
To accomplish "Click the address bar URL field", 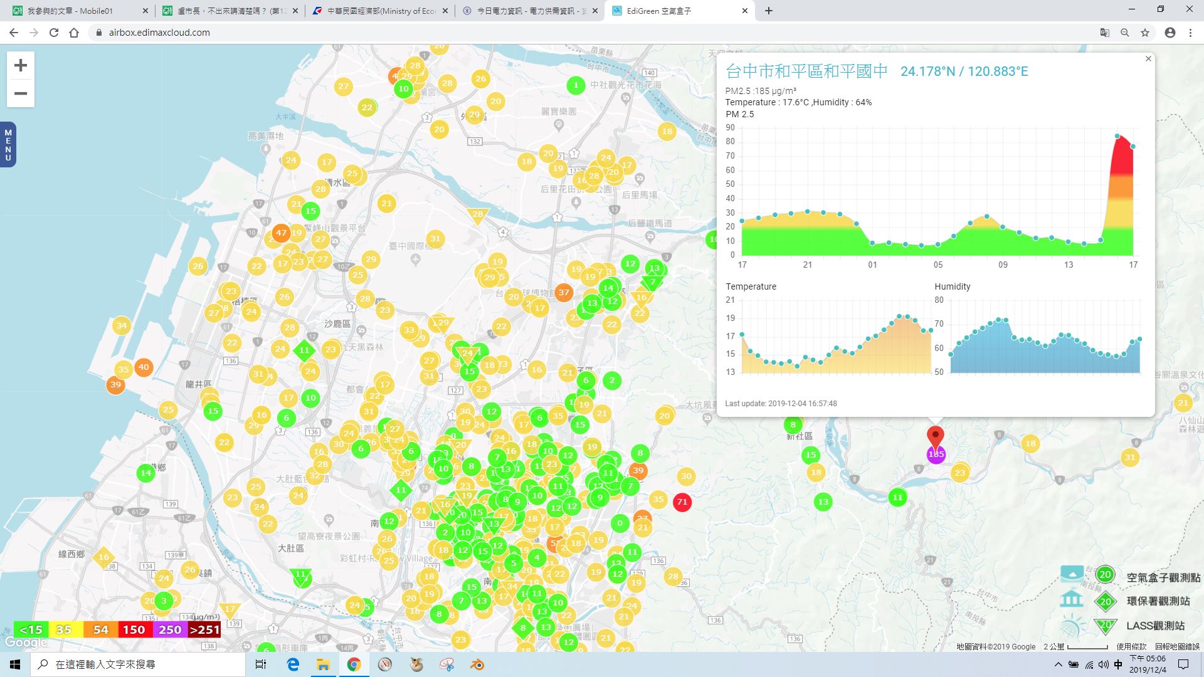I will [589, 33].
